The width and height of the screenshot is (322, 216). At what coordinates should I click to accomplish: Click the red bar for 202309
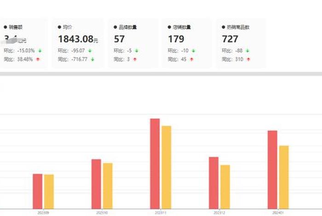pos(38,191)
